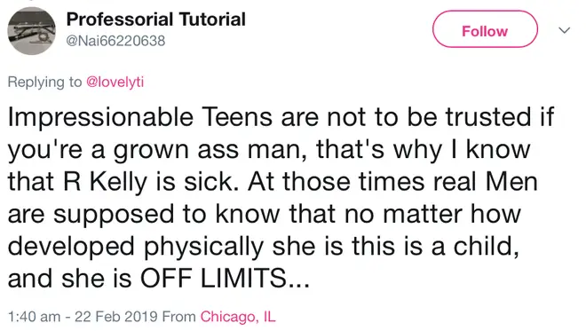This screenshot has width=586, height=331.
Task: Open the 1:40 am tweet timestamp
Action: tap(34, 317)
